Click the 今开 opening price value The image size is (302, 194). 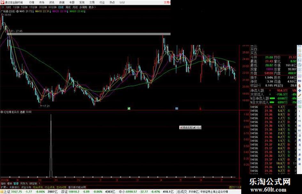[269, 57]
